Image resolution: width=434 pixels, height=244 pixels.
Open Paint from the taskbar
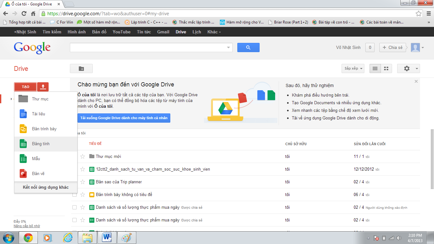click(x=127, y=237)
